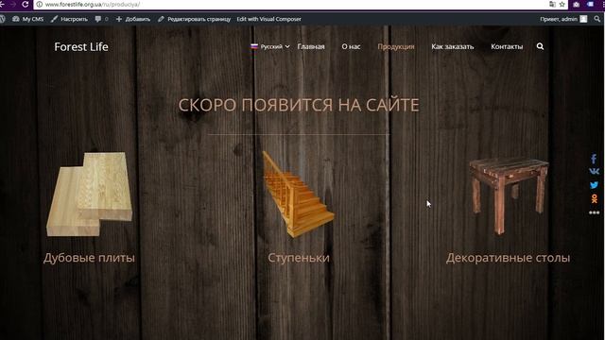Expand the Русский language dropdown
This screenshot has height=340, width=605.
pos(270,46)
